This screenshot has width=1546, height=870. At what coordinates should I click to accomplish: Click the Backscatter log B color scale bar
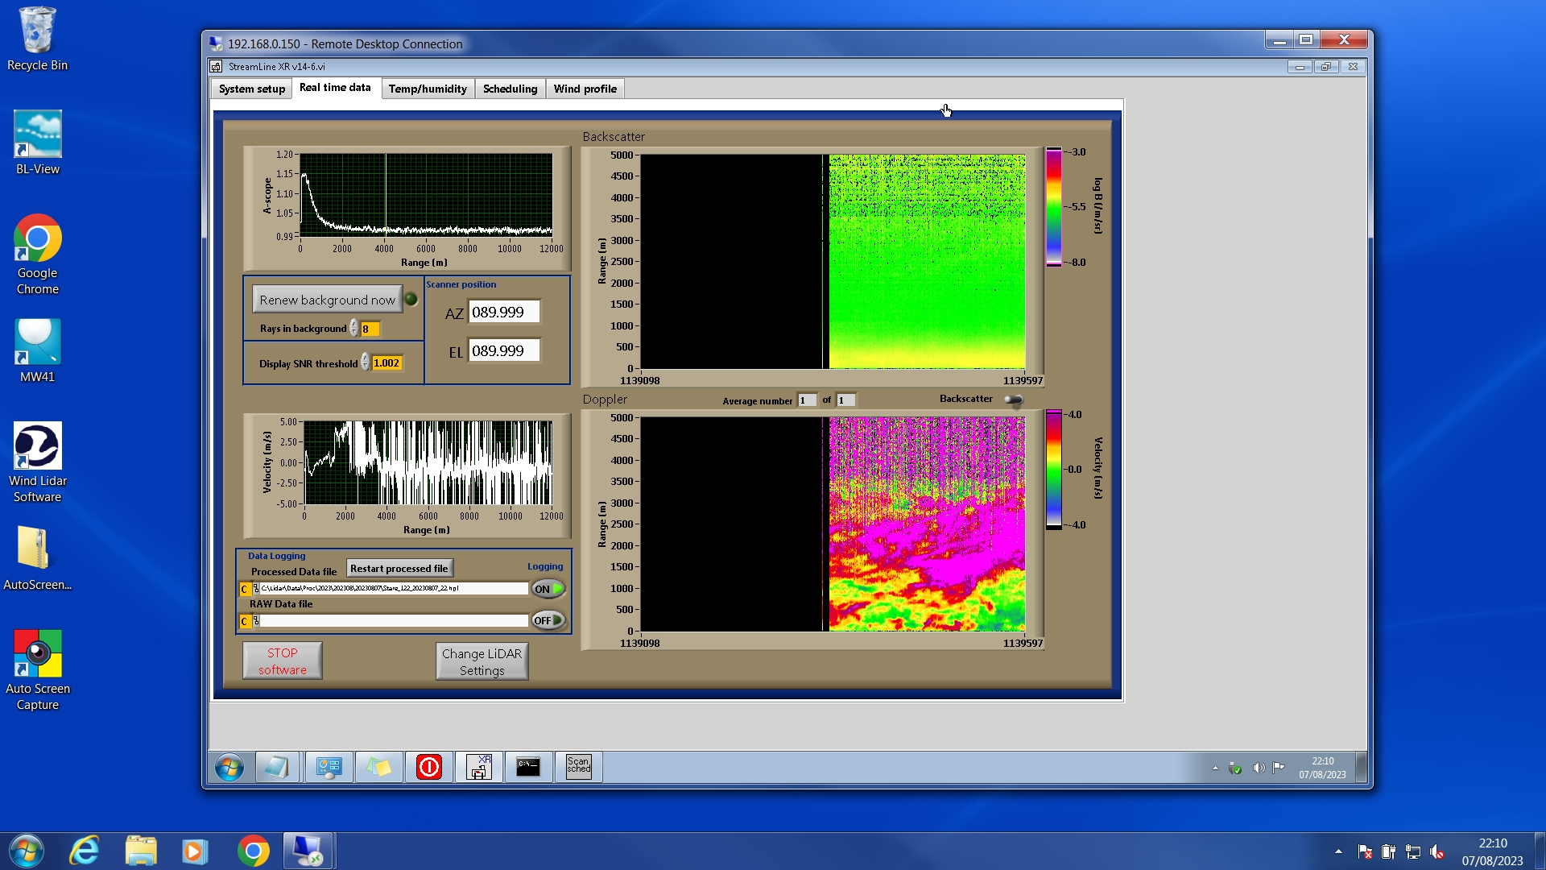click(1053, 207)
